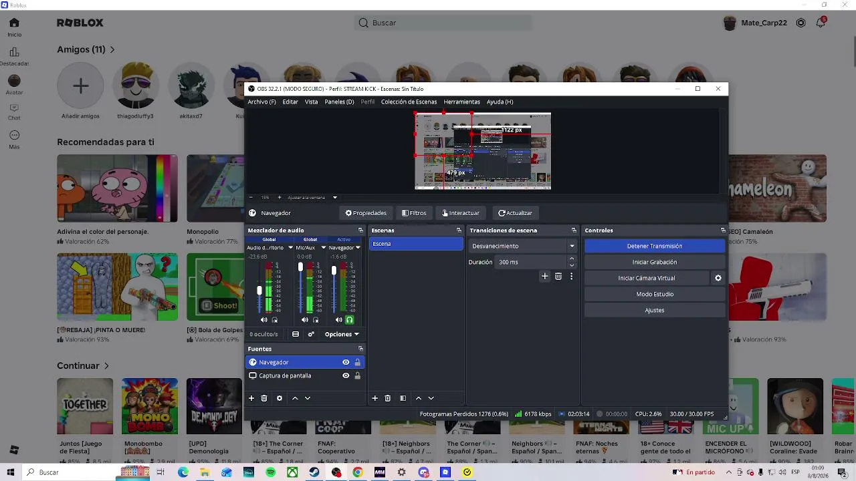Expand Opciones dropdown in audio mixer

pos(342,334)
